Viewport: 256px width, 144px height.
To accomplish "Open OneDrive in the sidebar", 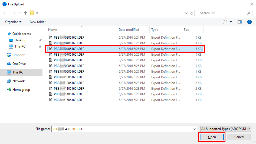I will [18, 64].
